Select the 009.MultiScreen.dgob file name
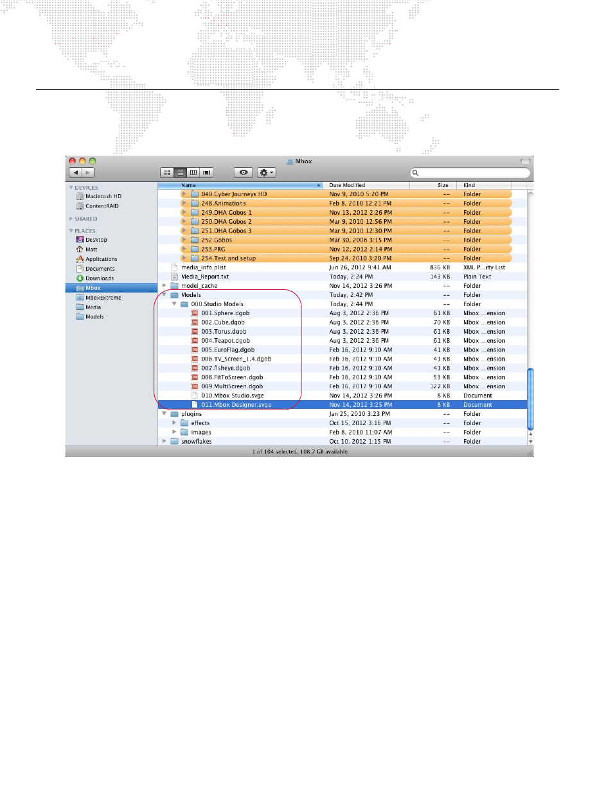613x794 pixels. click(x=232, y=386)
